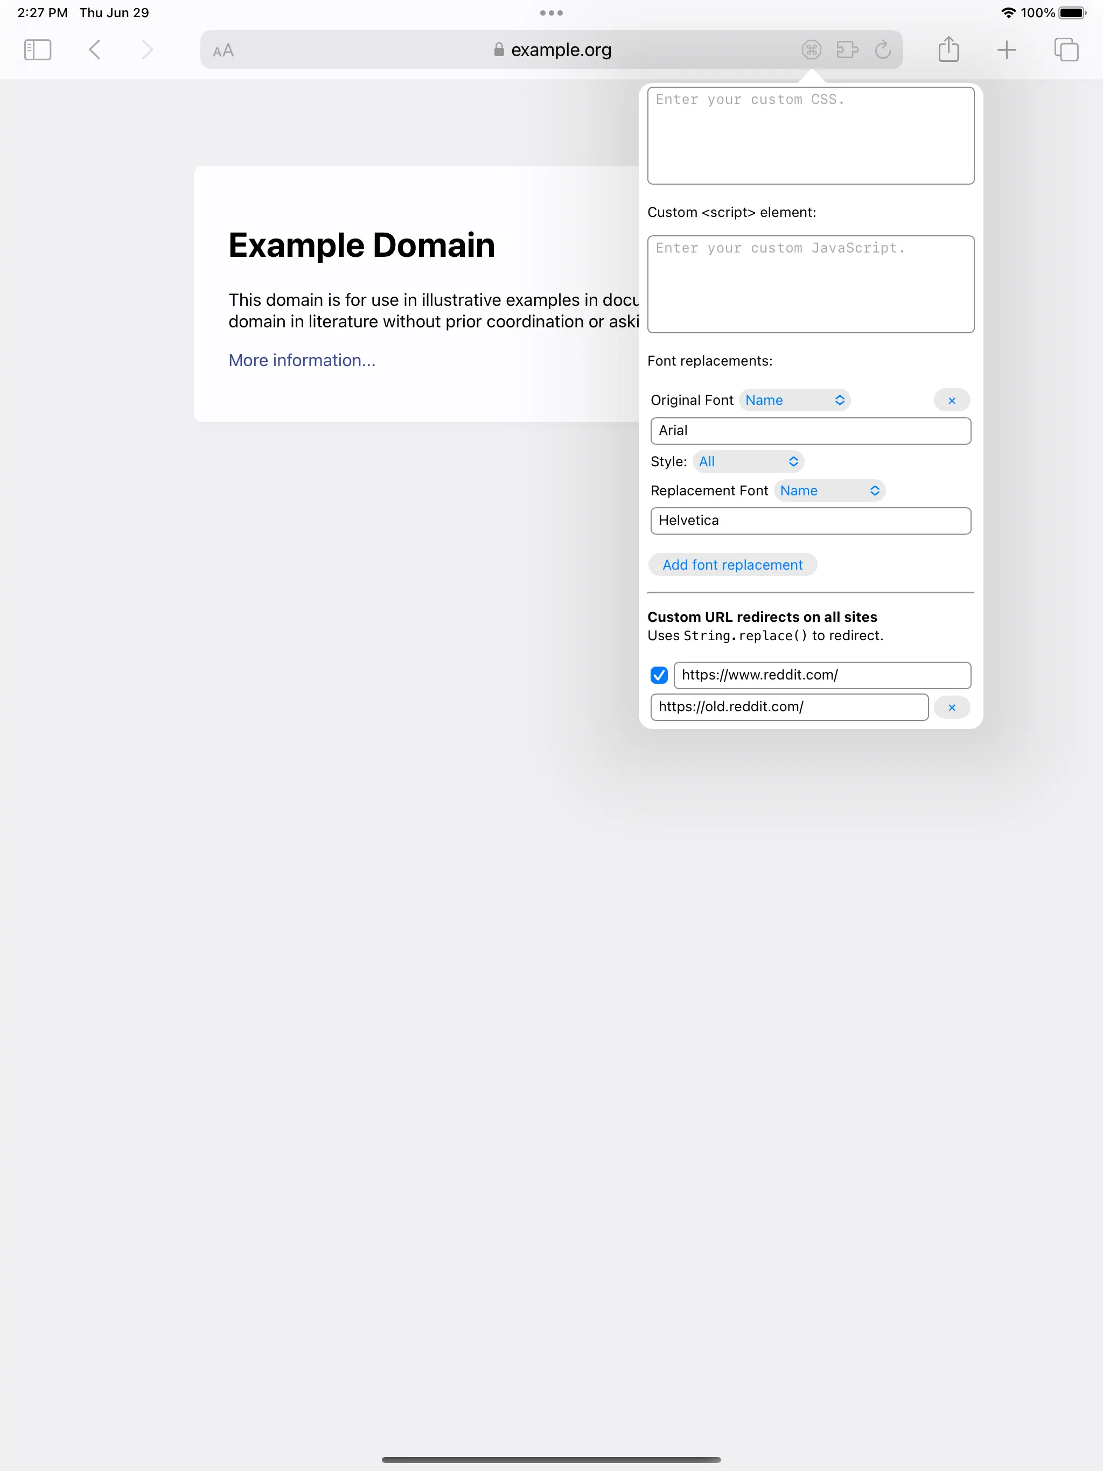Open a new tab with plus

pos(1007,50)
